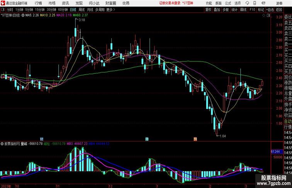Switch to 1分钟 period tab
The image size is (292, 188).
tap(19, 10)
